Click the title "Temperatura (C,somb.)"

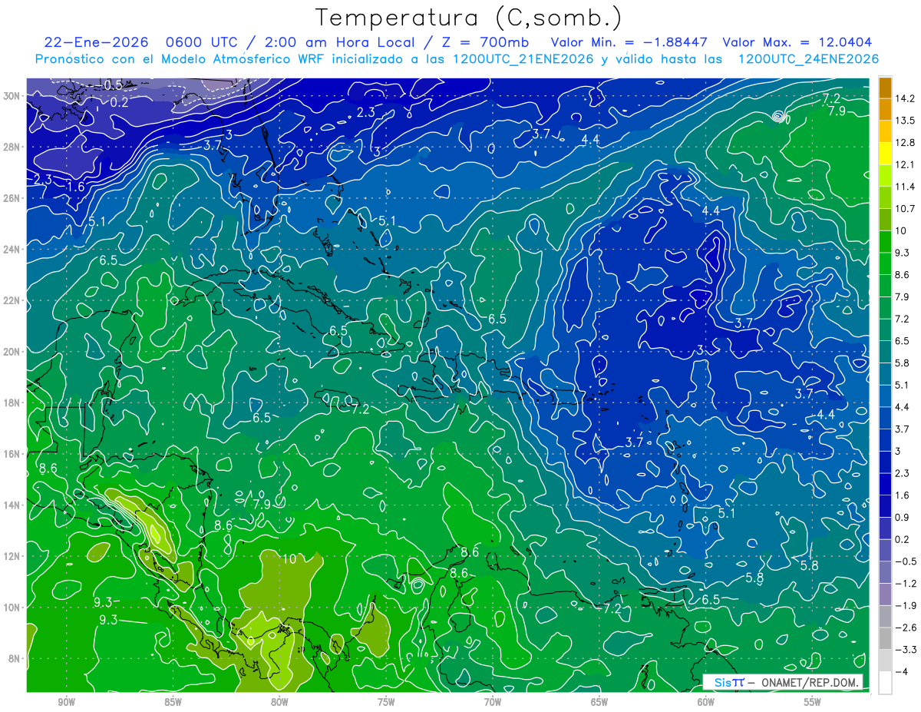click(x=469, y=18)
